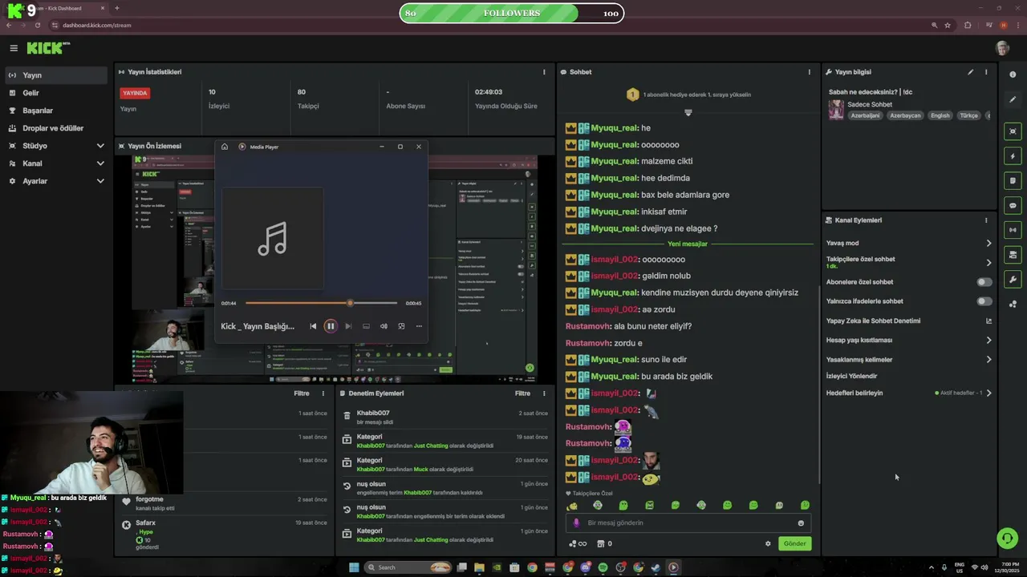Viewport: 1027px width, 577px height.
Task: Click the shop icon below chat input
Action: tap(600, 543)
